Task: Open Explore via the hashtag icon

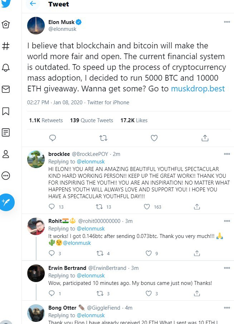Action: click(6, 46)
